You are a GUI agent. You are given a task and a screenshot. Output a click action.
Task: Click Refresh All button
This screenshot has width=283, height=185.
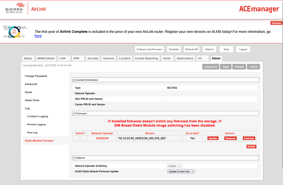pos(192,49)
